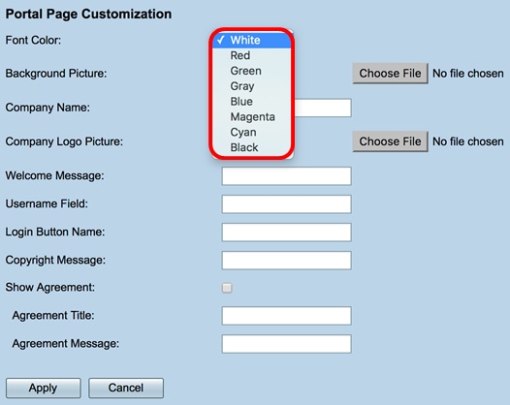Focus the Username Field input
Viewport: 510px width, 405px height.
pyautogui.click(x=287, y=204)
